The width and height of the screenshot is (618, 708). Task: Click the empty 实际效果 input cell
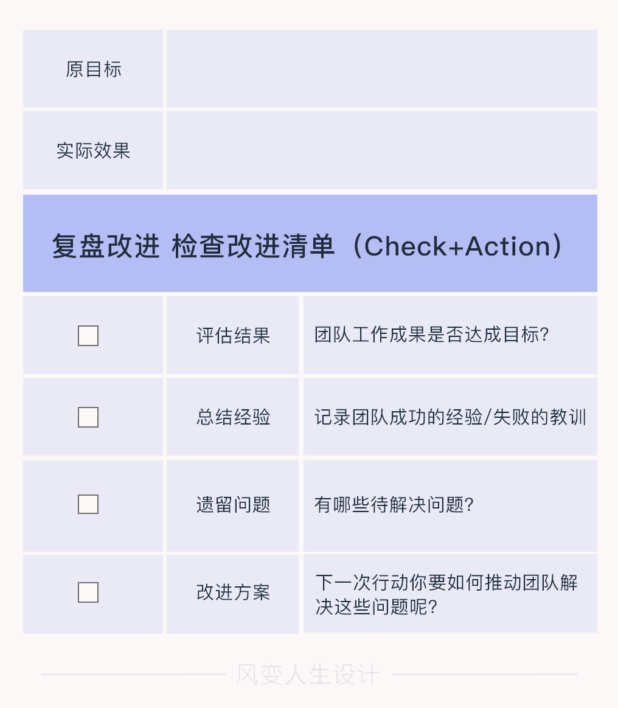coord(382,150)
